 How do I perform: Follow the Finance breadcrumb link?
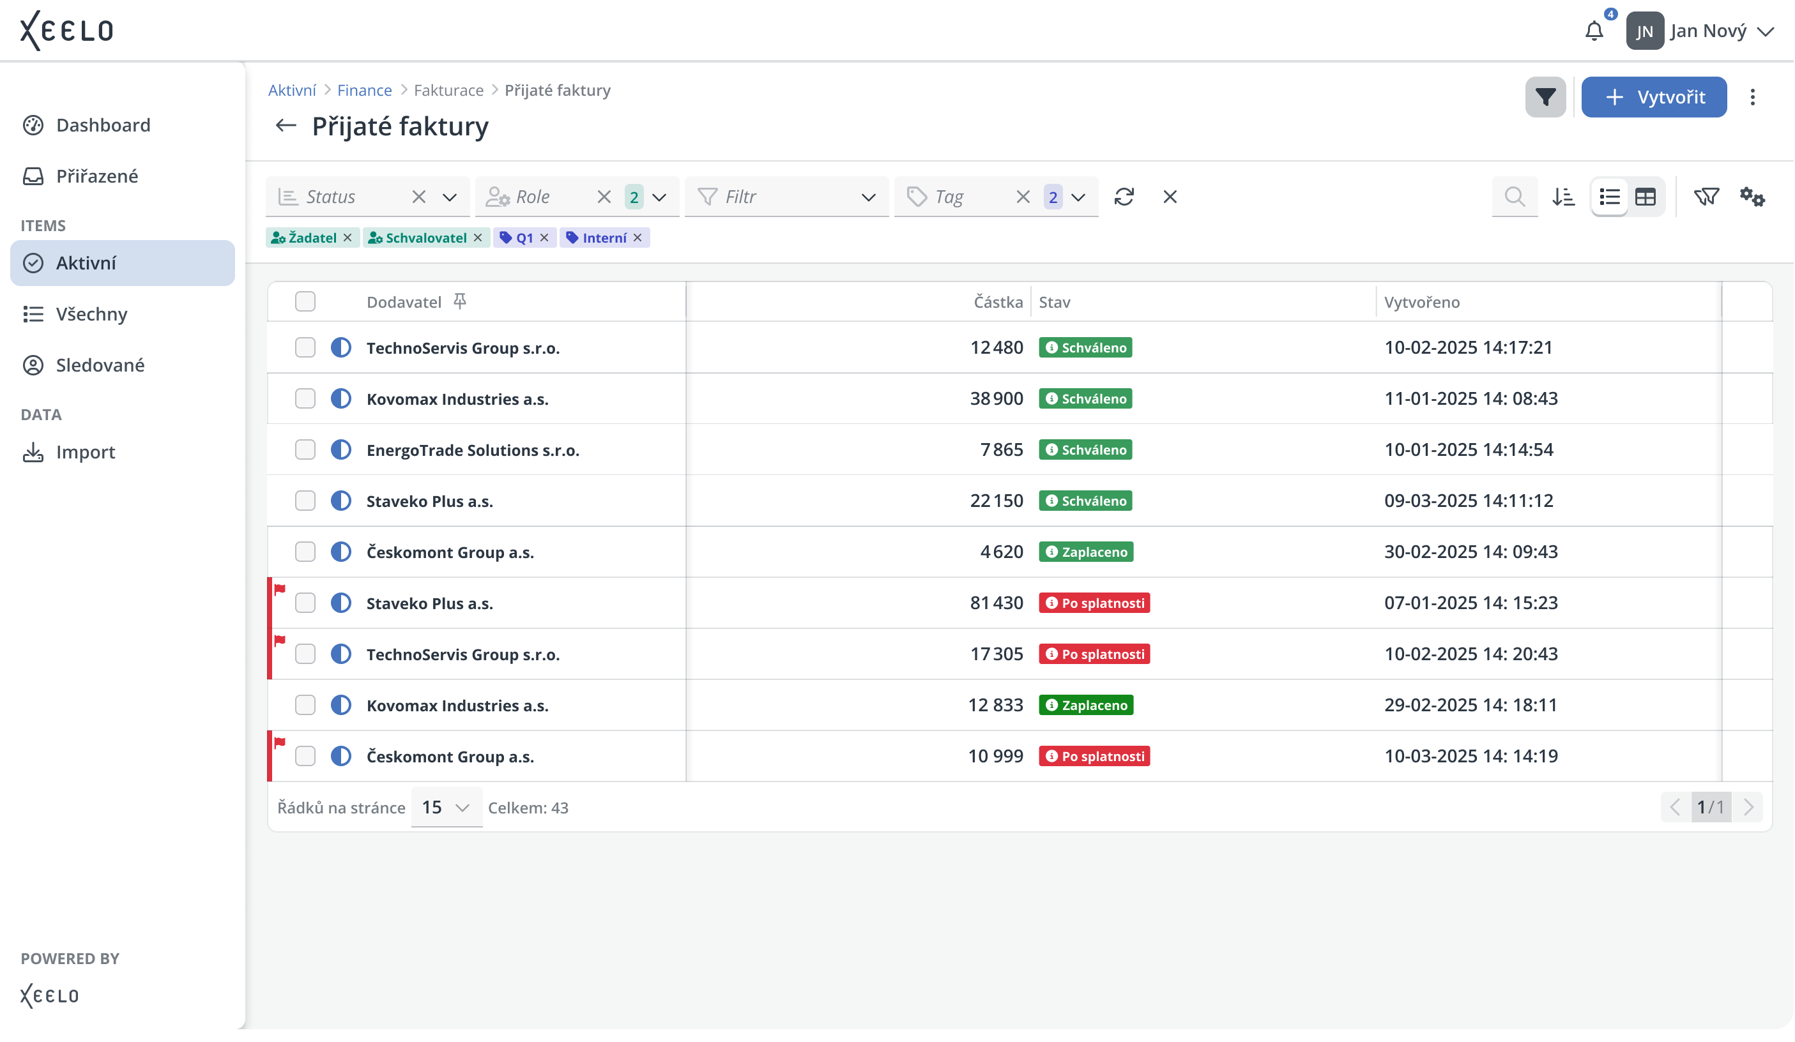[364, 91]
